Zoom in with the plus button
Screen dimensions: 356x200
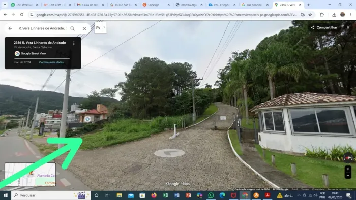point(348,169)
